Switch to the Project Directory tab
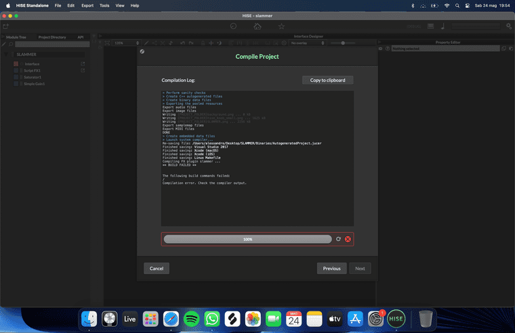515x333 pixels. 52,37
